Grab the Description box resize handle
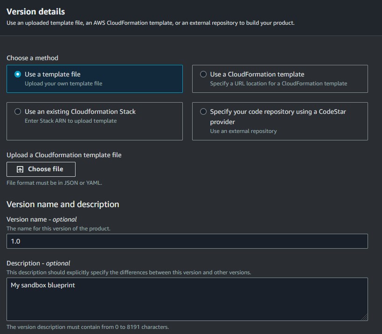The image size is (382, 334). pos(364,317)
